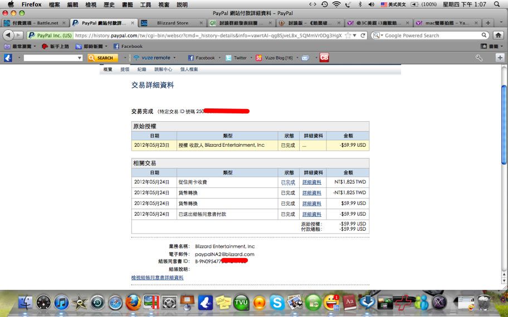Open 詳細資料 link for 已送出結帳同意書付款 row

312,214
